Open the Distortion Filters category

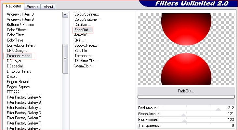coord(19,71)
